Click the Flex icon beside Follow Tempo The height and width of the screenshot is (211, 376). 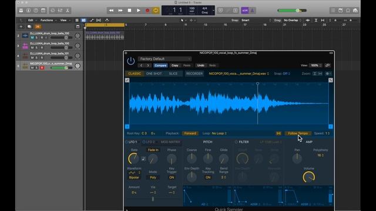278,133
